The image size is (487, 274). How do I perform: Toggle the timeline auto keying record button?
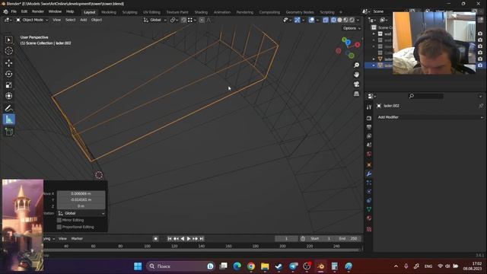(x=155, y=238)
